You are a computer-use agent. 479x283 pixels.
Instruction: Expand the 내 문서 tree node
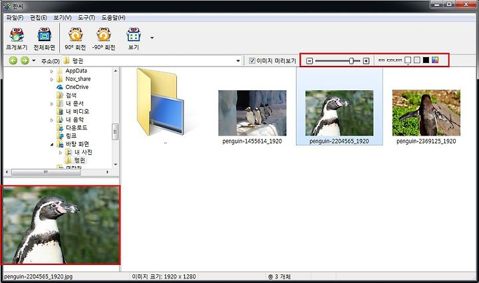click(x=52, y=104)
